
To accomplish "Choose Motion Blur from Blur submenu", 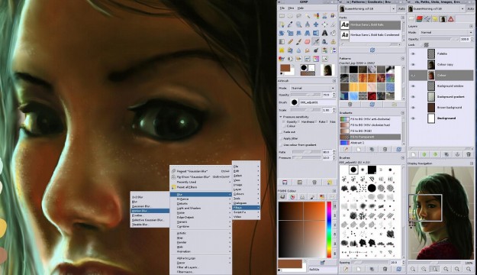I will click(x=150, y=211).
